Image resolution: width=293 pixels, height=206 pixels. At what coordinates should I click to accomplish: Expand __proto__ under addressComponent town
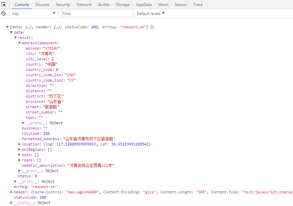pos(23,123)
